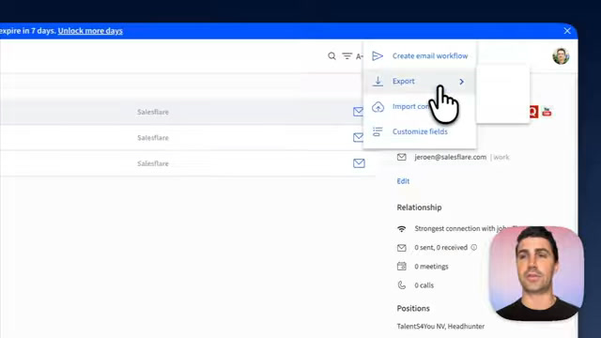Dismiss the trial banner with X
The width and height of the screenshot is (601, 338).
coord(567,31)
